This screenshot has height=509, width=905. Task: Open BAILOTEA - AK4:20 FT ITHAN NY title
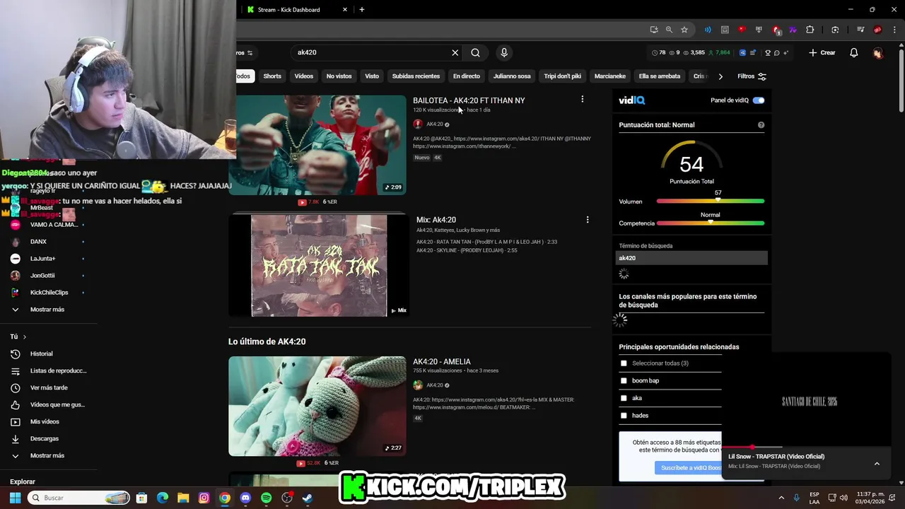(469, 100)
